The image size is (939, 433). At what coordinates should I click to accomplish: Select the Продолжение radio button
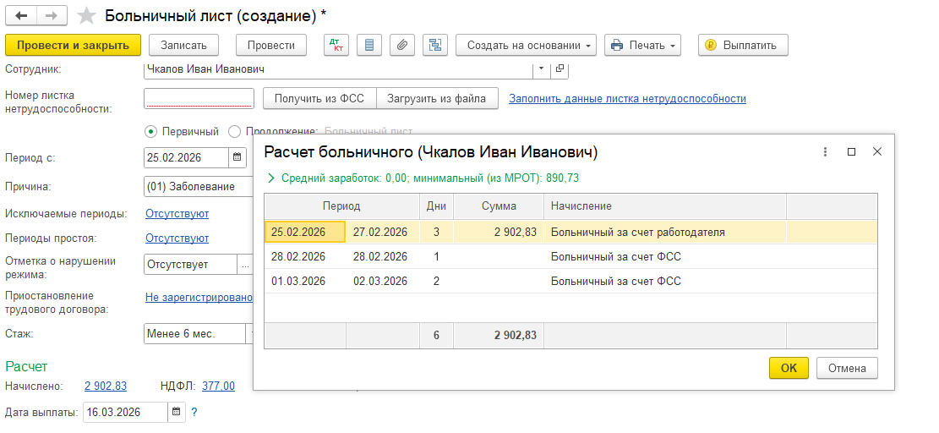click(235, 131)
